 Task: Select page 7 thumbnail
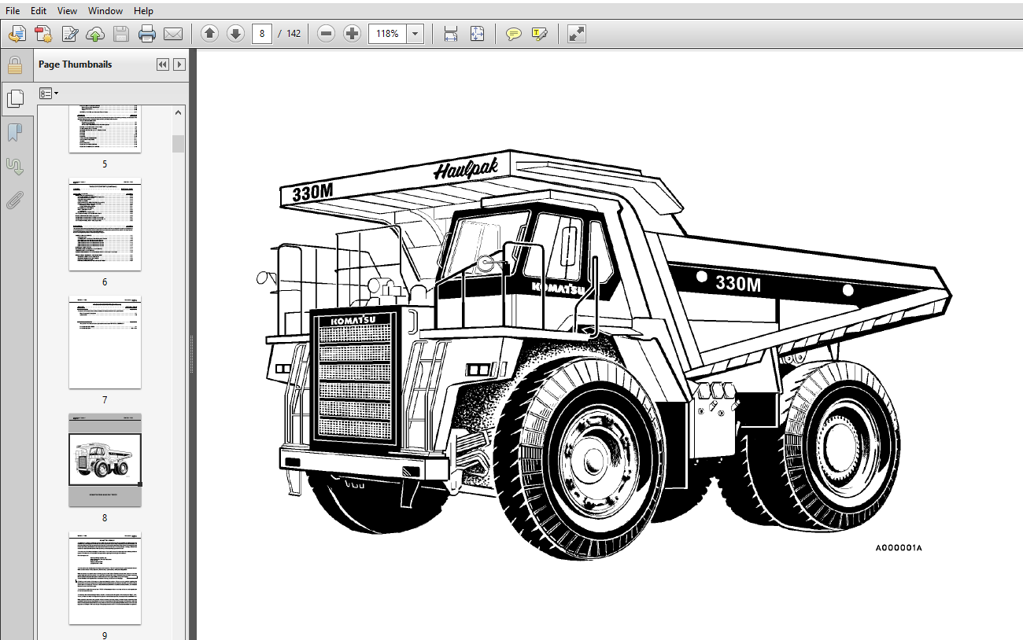click(105, 343)
